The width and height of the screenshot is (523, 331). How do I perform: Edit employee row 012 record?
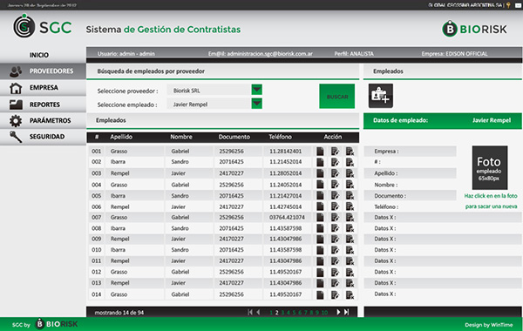(x=335, y=272)
